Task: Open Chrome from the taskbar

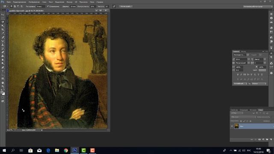Action: 66,150
